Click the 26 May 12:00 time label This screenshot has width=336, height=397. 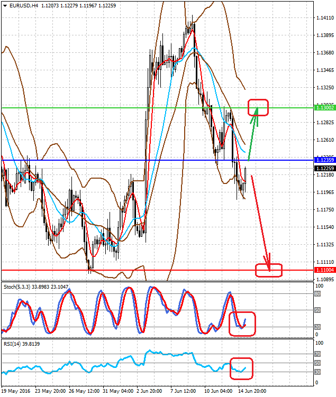click(84, 391)
